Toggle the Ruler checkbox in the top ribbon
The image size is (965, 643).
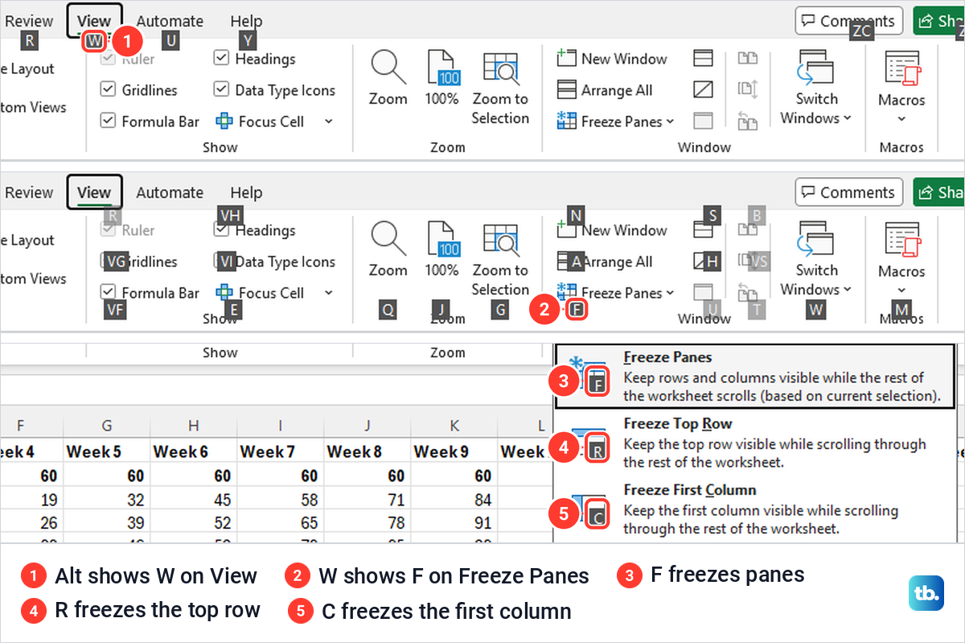tap(108, 59)
